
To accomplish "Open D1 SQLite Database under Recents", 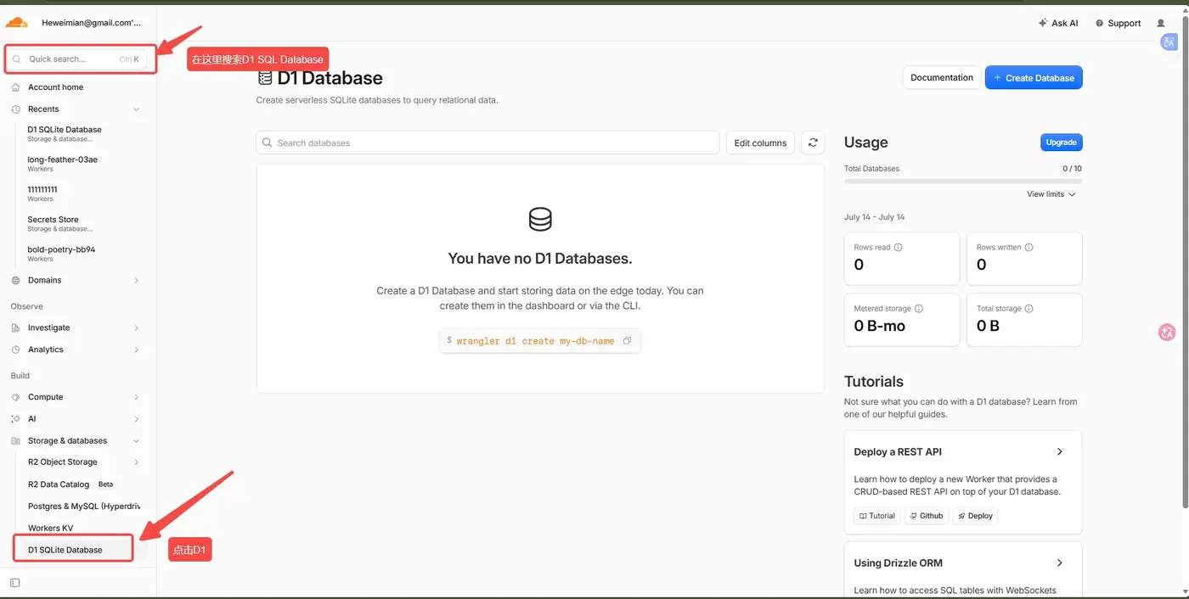I will (65, 133).
